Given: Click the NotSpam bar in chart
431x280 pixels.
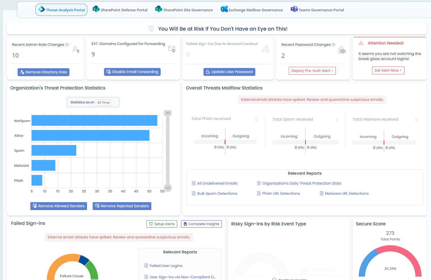Looking at the screenshot, I should (94, 120).
